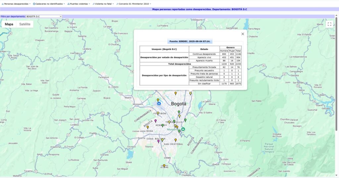Open Violenta no fatal menu

[x=103, y=4]
